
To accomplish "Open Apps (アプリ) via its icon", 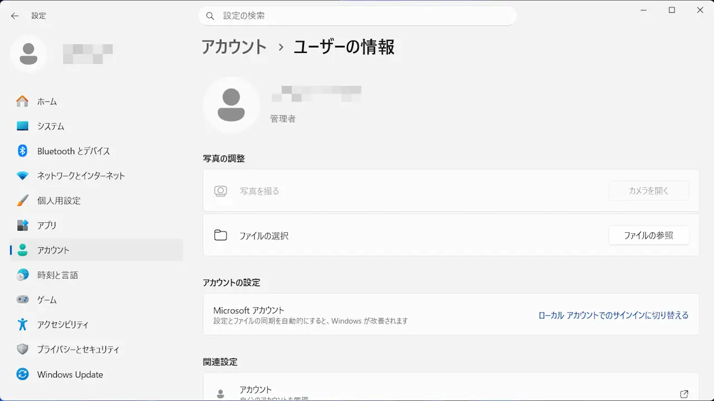I will [x=22, y=226].
